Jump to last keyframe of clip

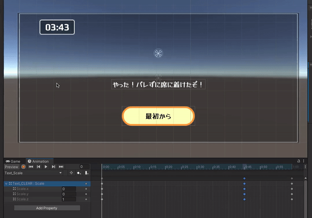61,167
